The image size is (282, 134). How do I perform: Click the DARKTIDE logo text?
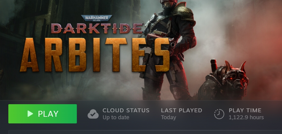tap(97, 28)
